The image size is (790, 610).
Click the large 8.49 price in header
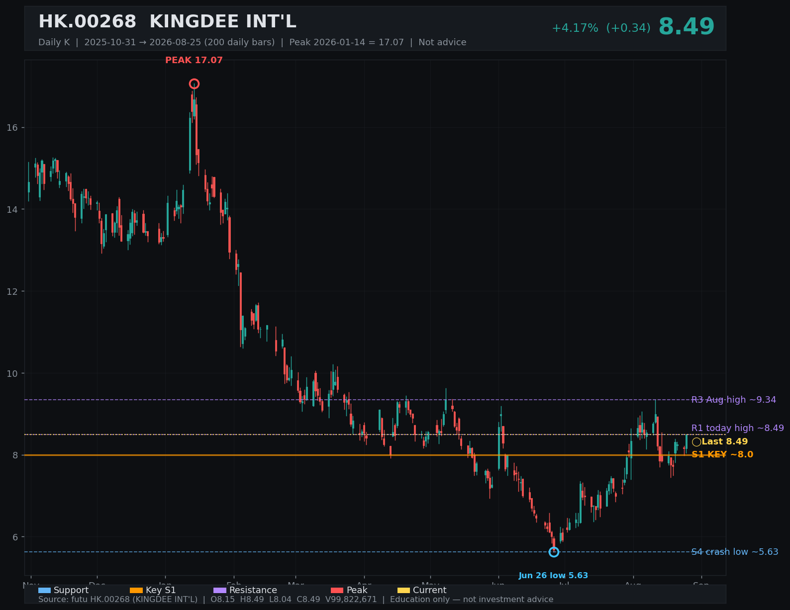[687, 27]
